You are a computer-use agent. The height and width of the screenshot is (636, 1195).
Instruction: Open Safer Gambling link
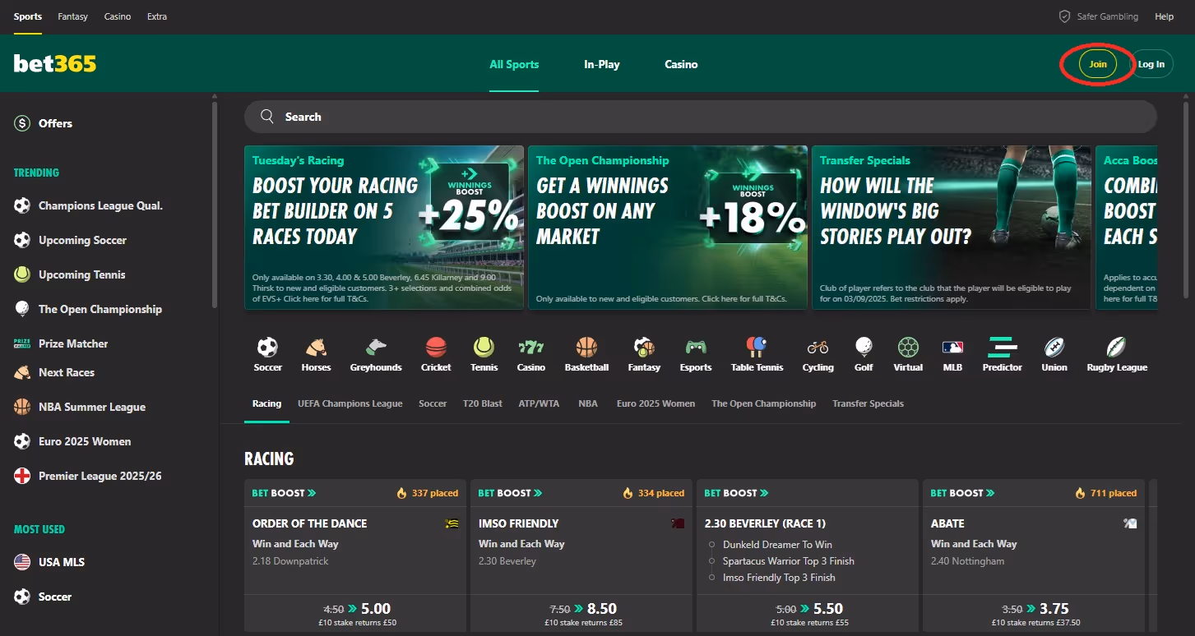pos(1108,16)
